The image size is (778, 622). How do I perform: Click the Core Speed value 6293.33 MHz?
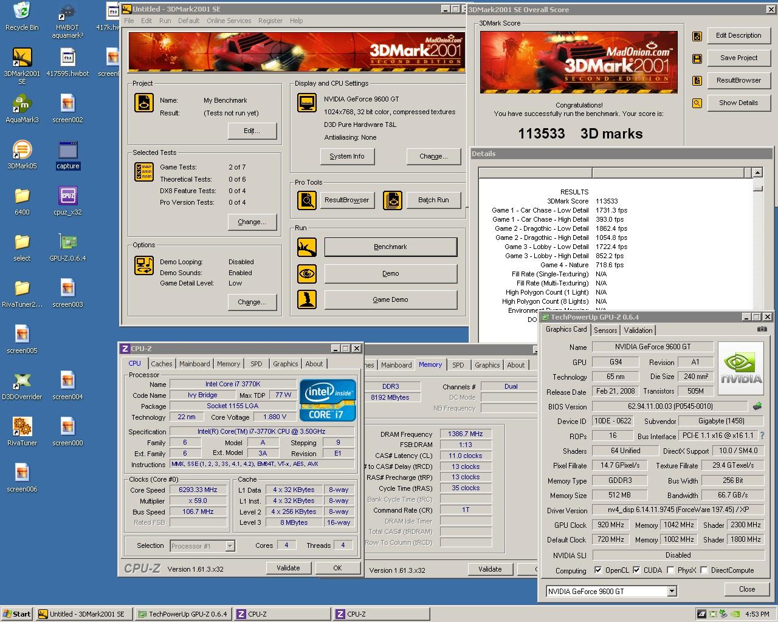coord(198,490)
